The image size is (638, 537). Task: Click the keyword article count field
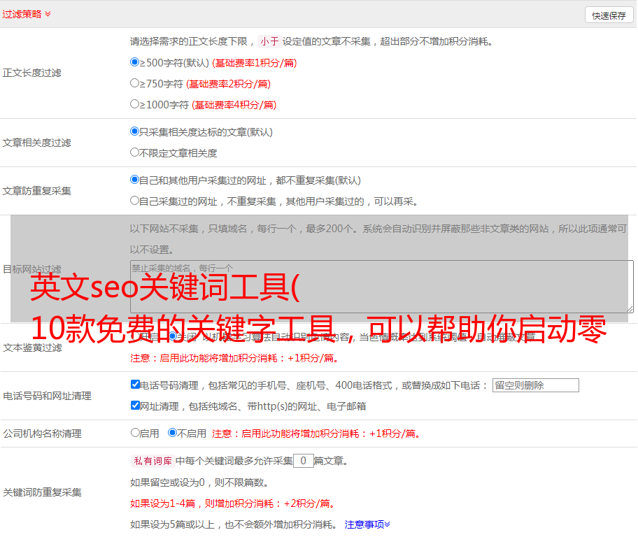303,461
